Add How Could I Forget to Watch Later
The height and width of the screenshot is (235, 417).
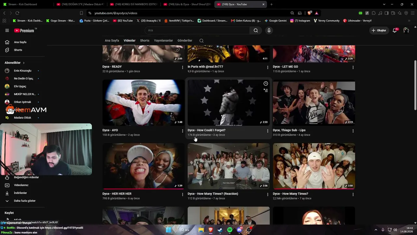tap(266, 84)
